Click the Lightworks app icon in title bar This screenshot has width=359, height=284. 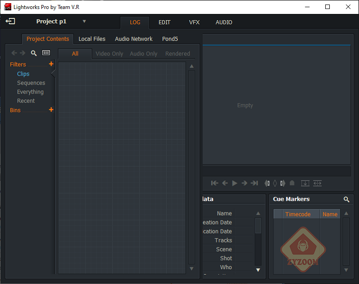pyautogui.click(x=8, y=7)
